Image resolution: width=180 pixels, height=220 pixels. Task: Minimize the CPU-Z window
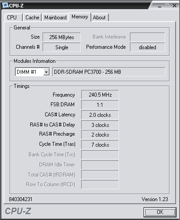pyautogui.click(x=160, y=6)
